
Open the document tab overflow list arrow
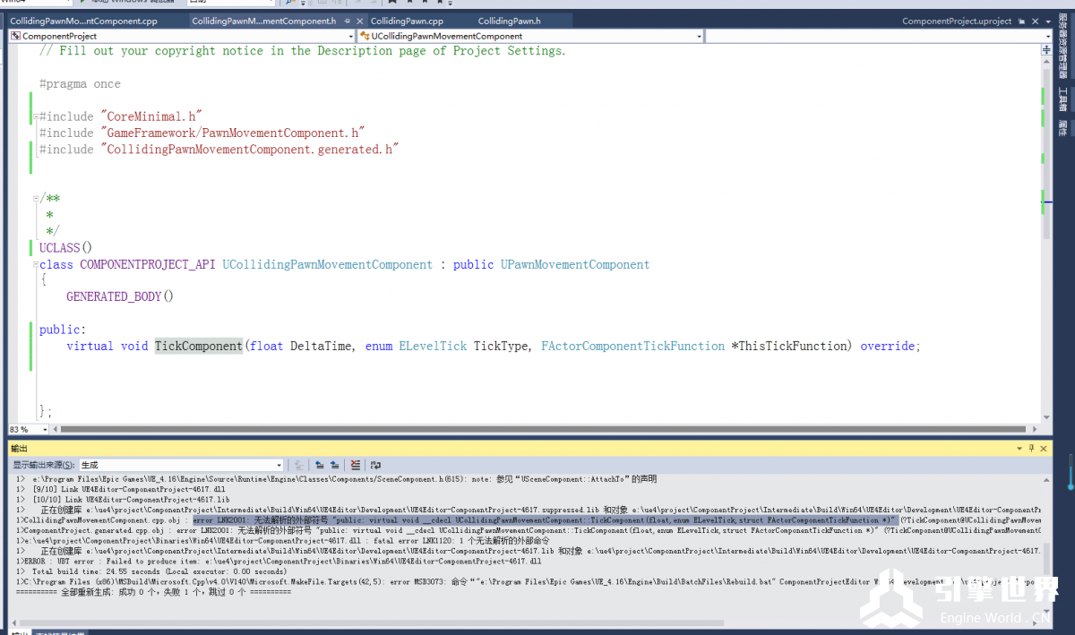1046,21
